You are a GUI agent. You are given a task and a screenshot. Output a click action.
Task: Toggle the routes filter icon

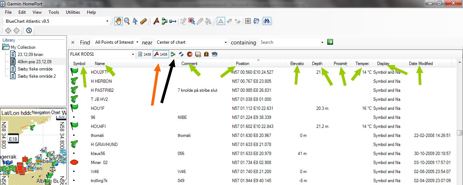pyautogui.click(x=173, y=54)
